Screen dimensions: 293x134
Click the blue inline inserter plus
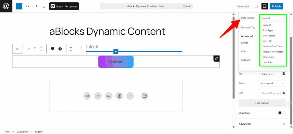click(x=116, y=52)
